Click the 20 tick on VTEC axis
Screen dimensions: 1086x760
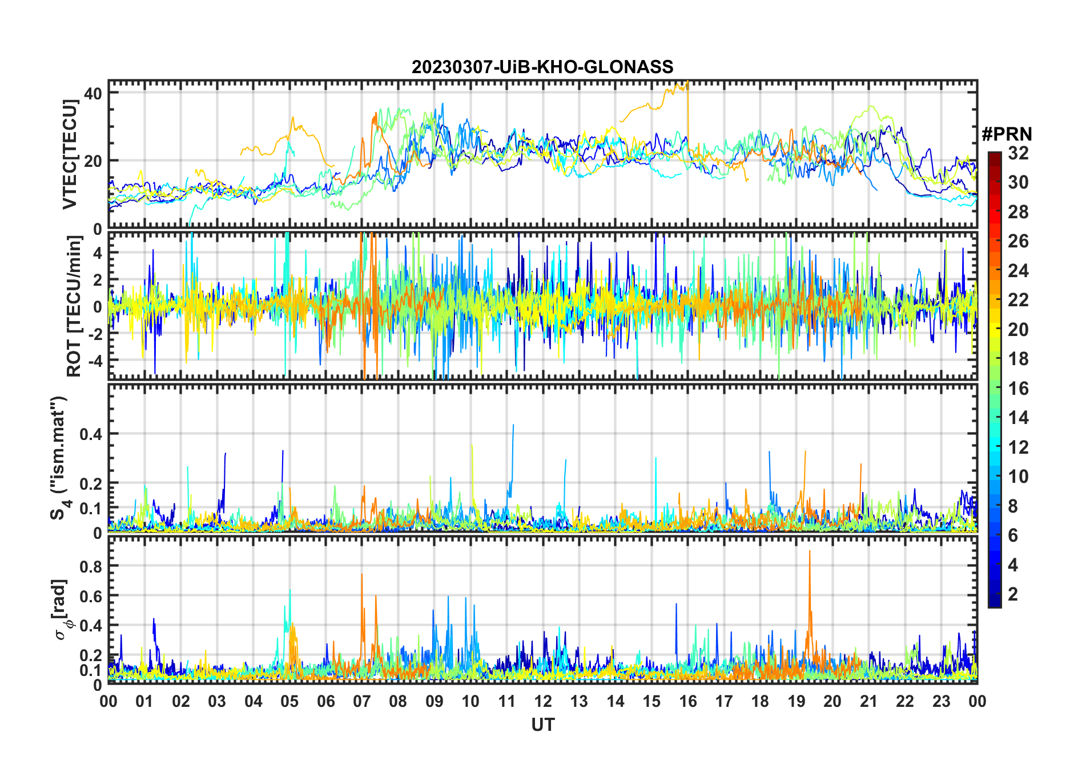tap(93, 161)
